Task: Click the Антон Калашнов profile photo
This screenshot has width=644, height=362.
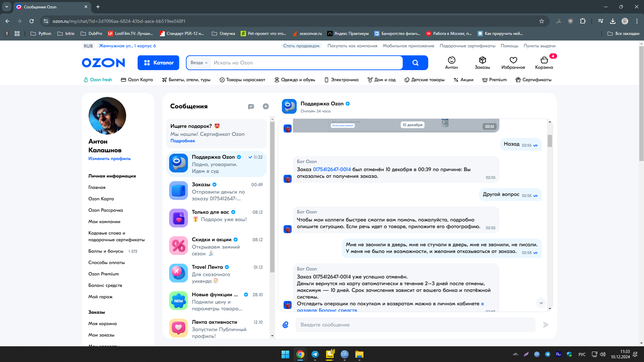Action: click(x=107, y=116)
